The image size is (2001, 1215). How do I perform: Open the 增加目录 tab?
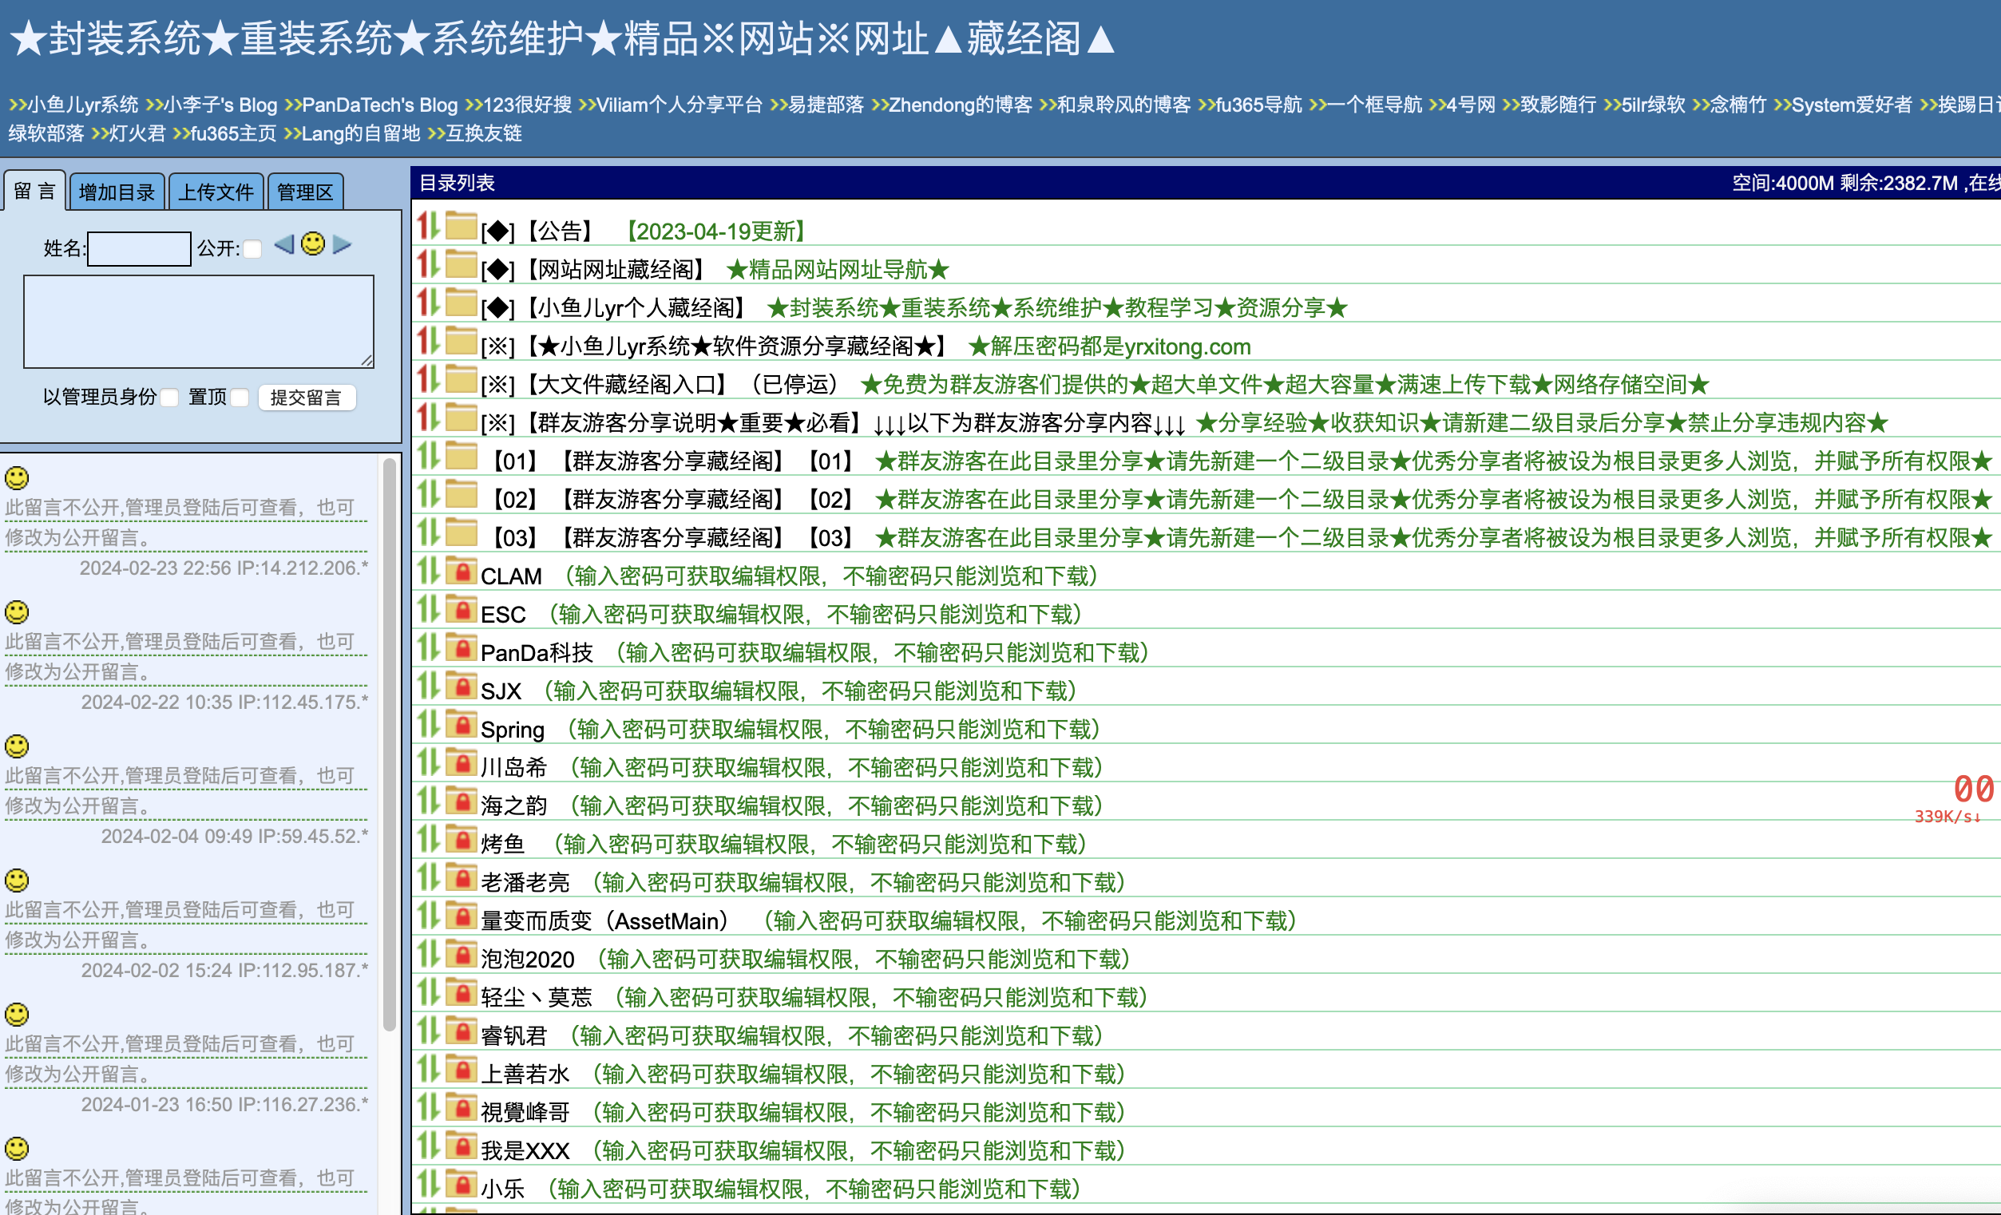click(x=117, y=192)
